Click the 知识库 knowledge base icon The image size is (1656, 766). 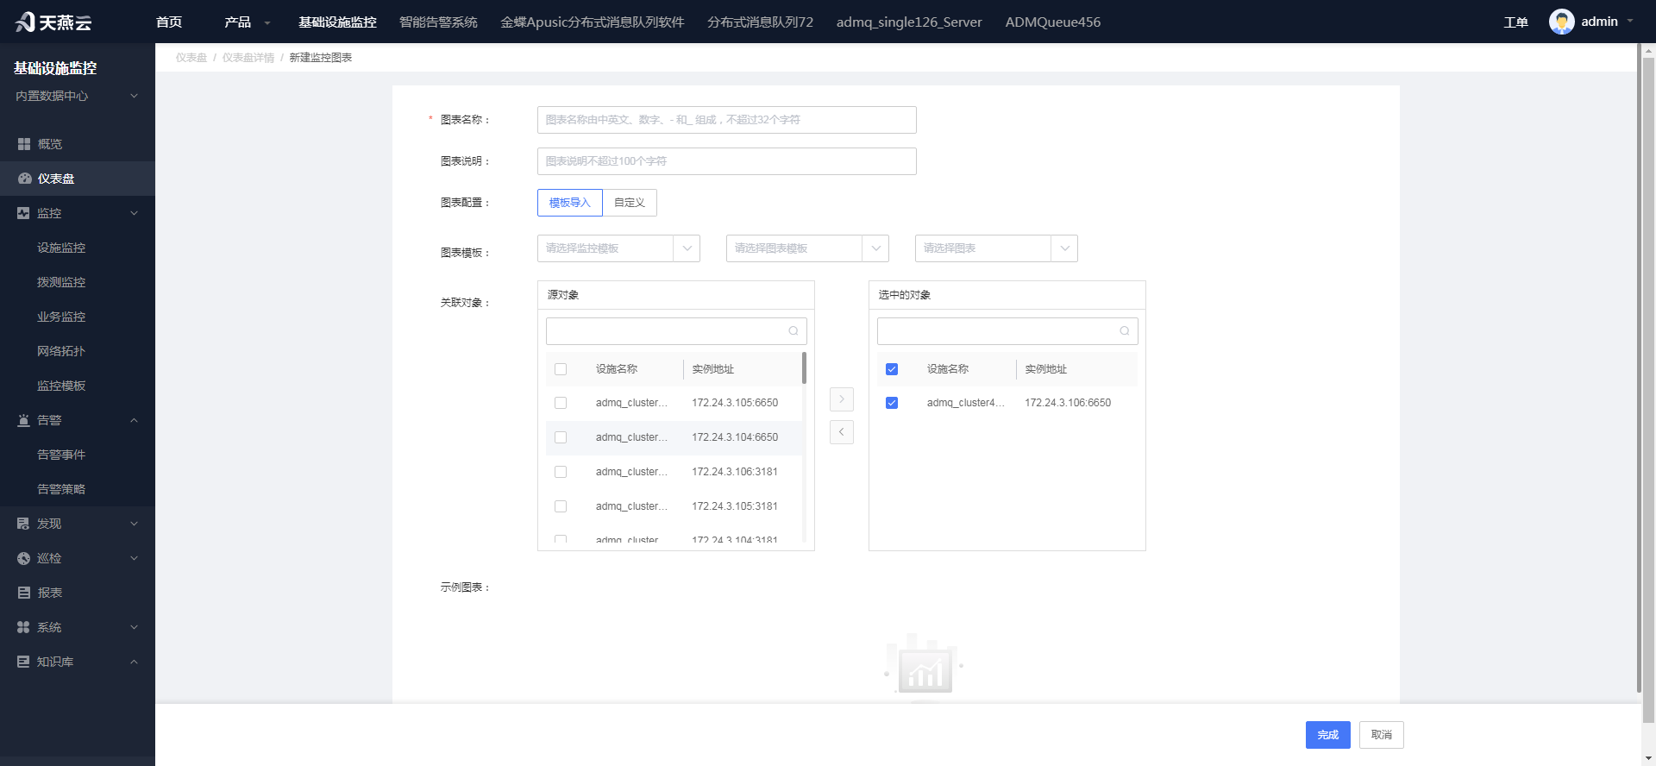(23, 662)
